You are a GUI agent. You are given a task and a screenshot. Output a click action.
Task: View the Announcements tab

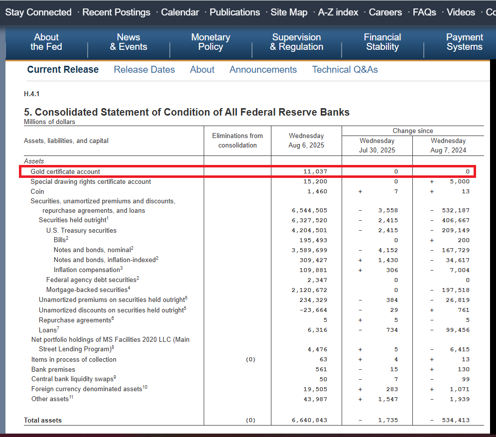(x=263, y=70)
